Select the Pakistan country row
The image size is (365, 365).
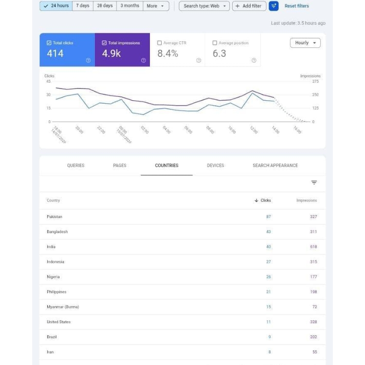coord(182,217)
